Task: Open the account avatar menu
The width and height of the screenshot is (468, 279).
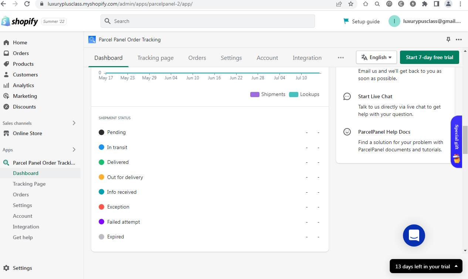Action: (394, 21)
